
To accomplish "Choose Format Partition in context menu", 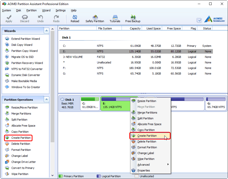I will coord(150,147).
